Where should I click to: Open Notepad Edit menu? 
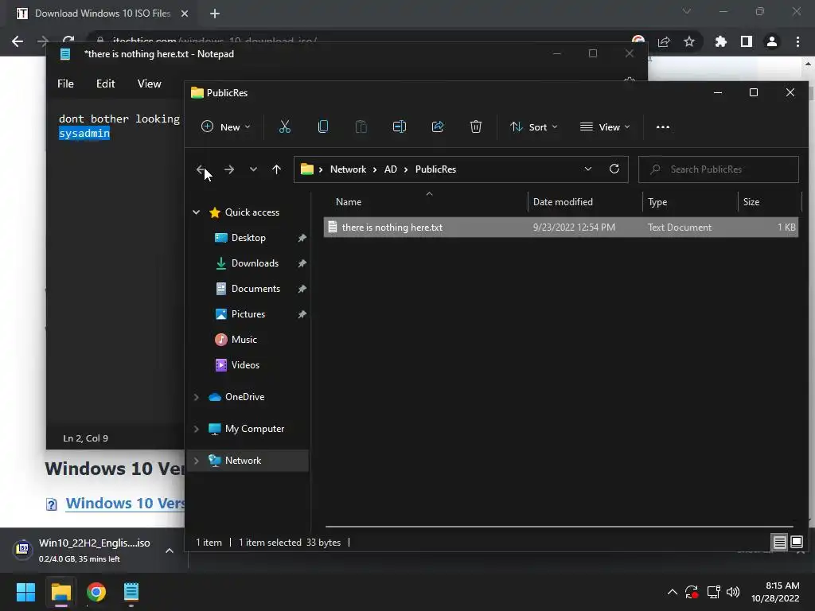106,84
